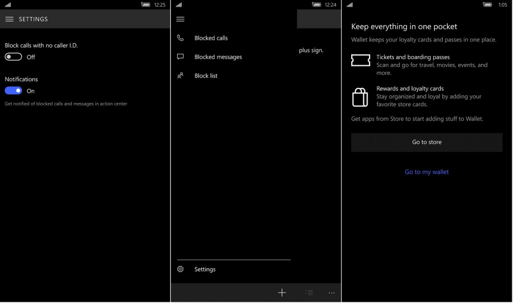The image size is (513, 303).
Task: Close middle screen's hamburger navigation pane
Action: click(180, 19)
